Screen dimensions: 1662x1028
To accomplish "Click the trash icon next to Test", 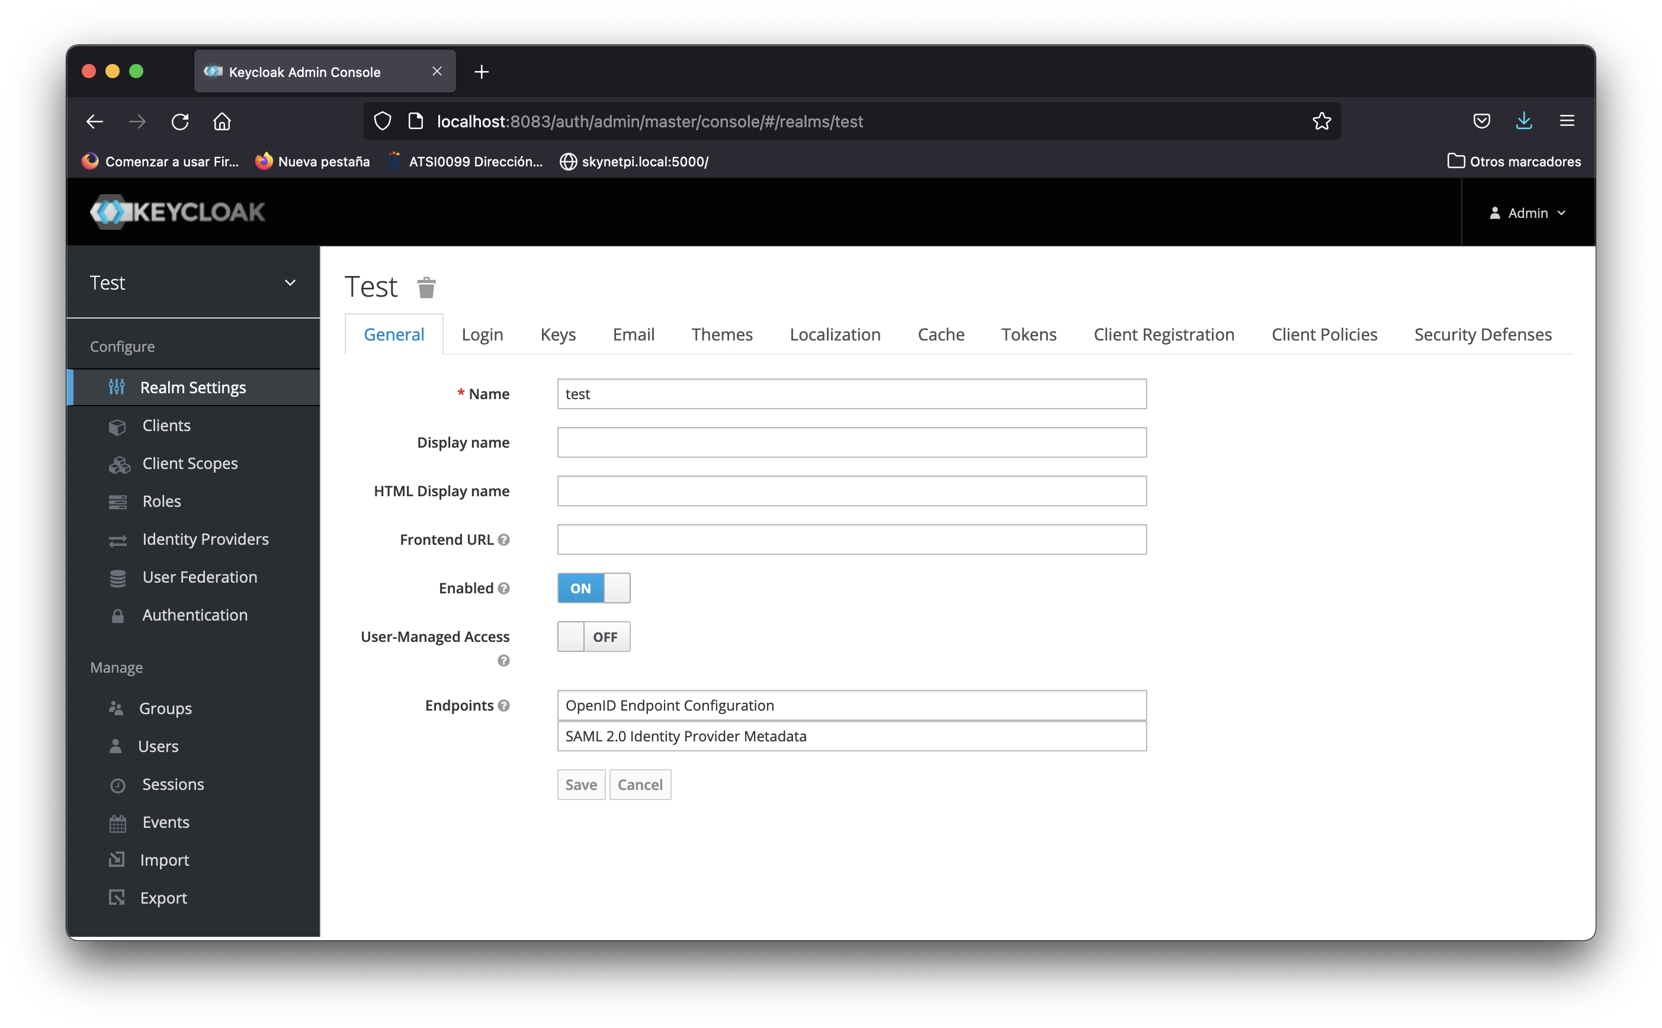I will 426,288.
